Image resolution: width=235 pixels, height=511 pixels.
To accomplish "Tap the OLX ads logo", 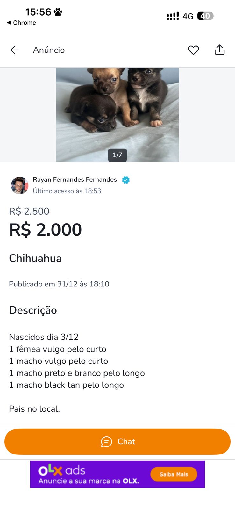I will point(62,470).
